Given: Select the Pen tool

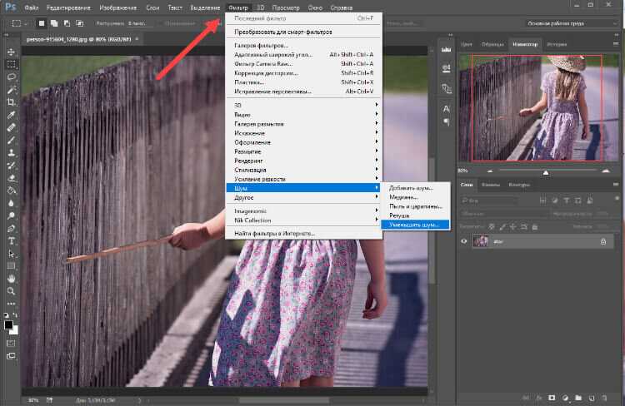Looking at the screenshot, I should [x=11, y=229].
